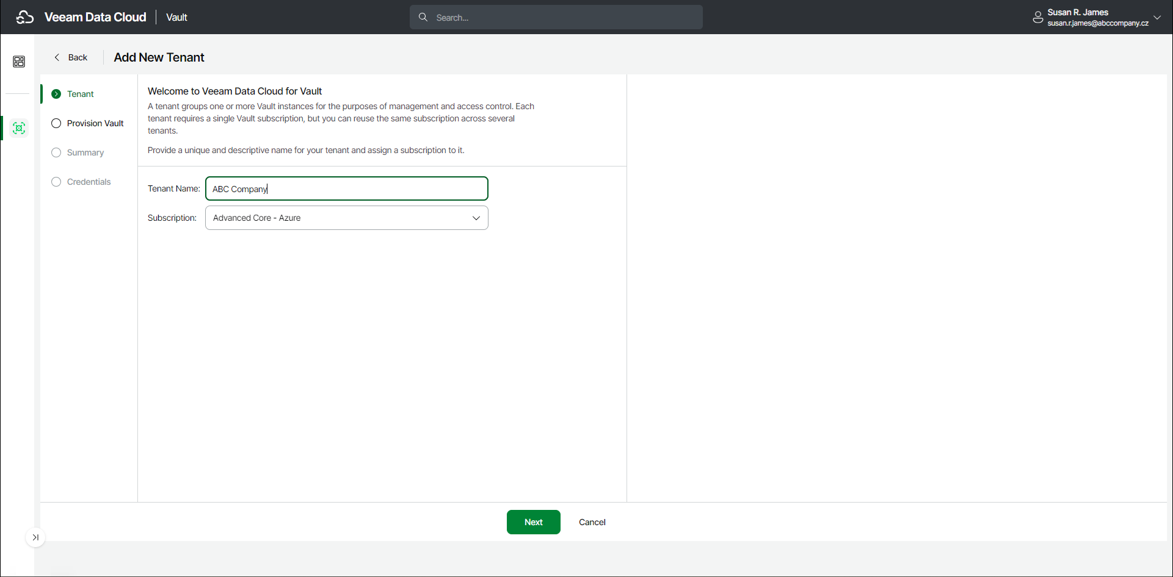The image size is (1173, 577).
Task: Focus the Search field in top bar
Action: click(556, 17)
